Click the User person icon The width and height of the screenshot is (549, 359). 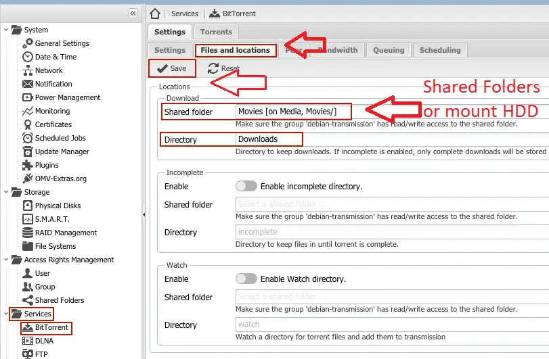pos(28,273)
